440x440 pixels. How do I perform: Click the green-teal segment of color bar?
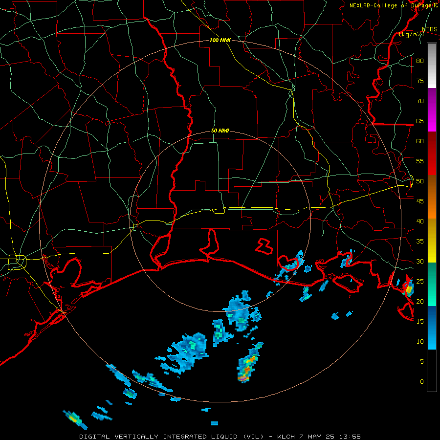(432, 284)
